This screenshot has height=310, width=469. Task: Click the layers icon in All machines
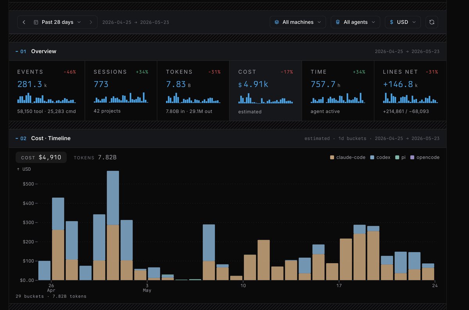[x=277, y=22]
